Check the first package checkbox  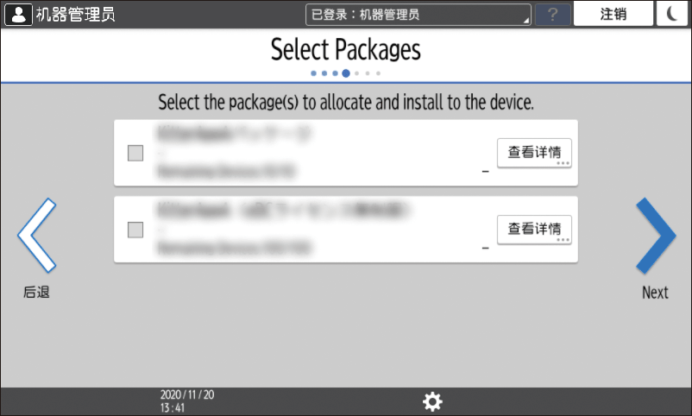click(135, 154)
